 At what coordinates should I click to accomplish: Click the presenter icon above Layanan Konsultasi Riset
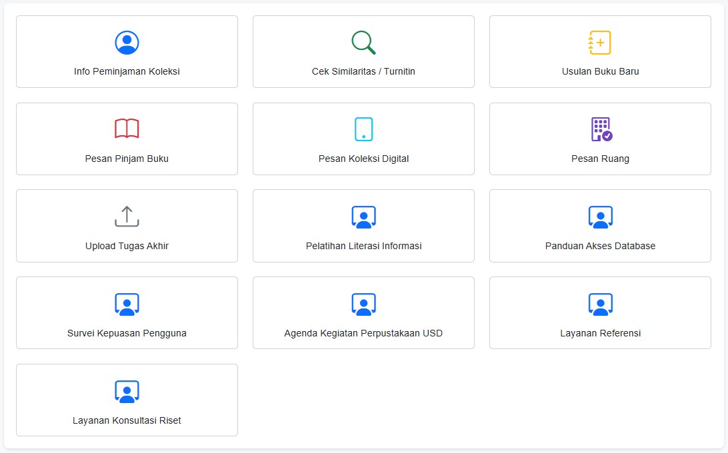coord(127,392)
